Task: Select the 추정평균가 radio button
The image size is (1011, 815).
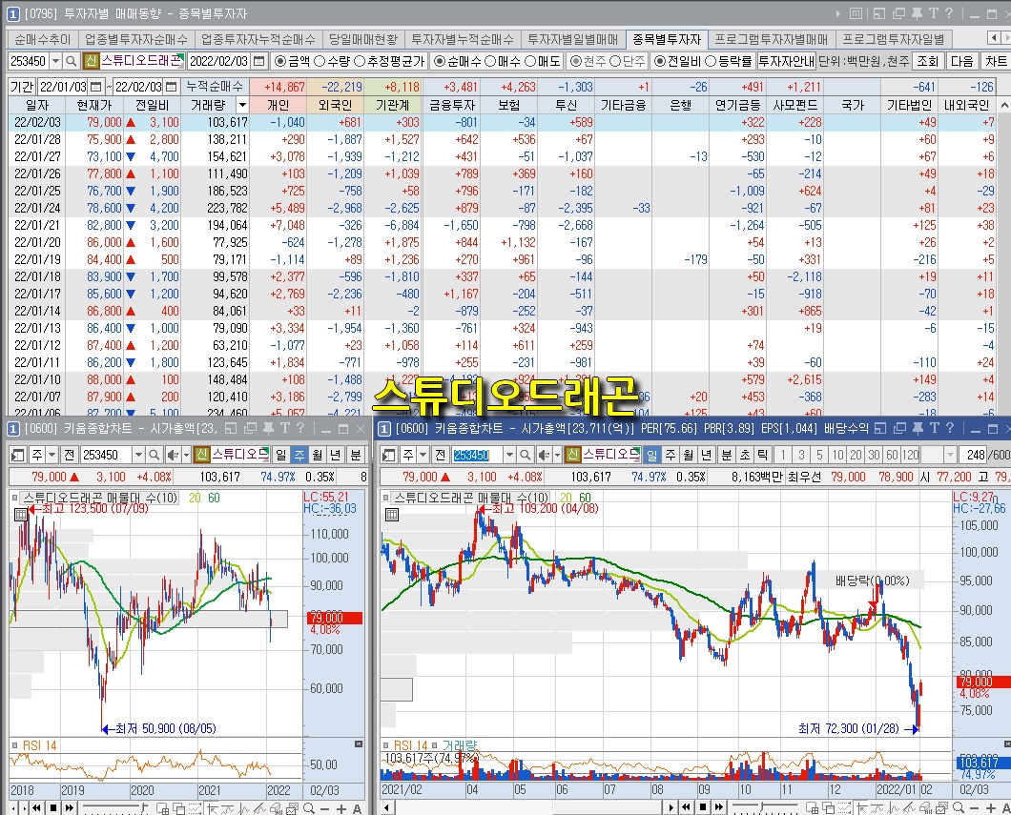Action: [x=360, y=61]
